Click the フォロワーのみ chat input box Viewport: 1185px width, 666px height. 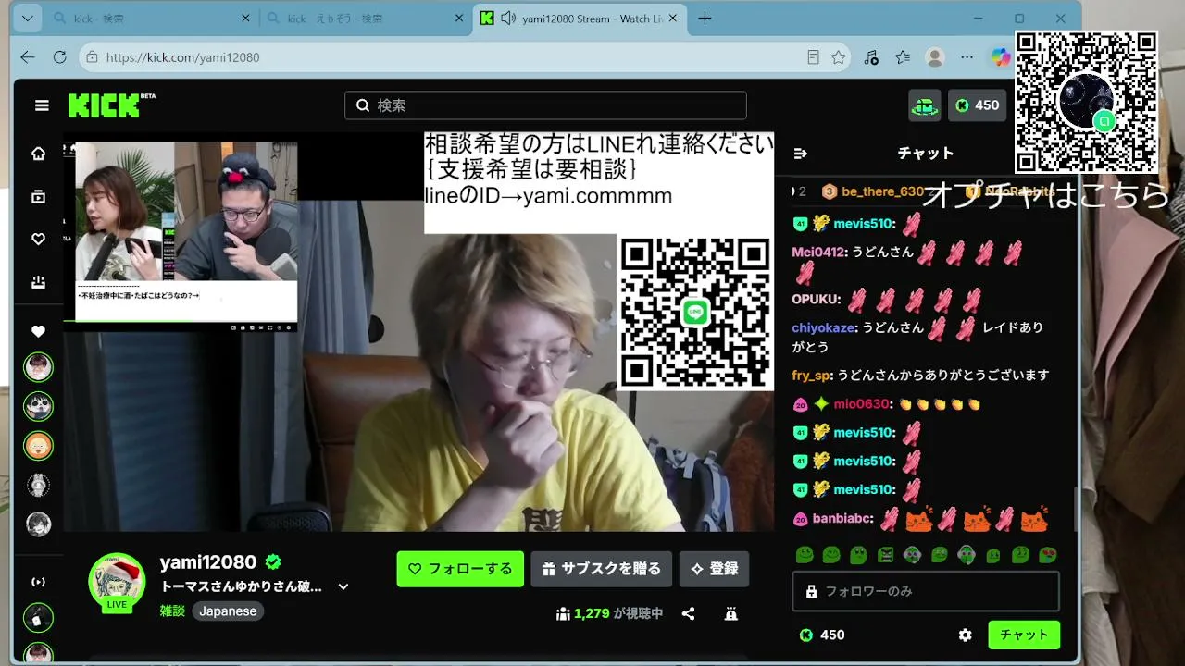click(926, 591)
